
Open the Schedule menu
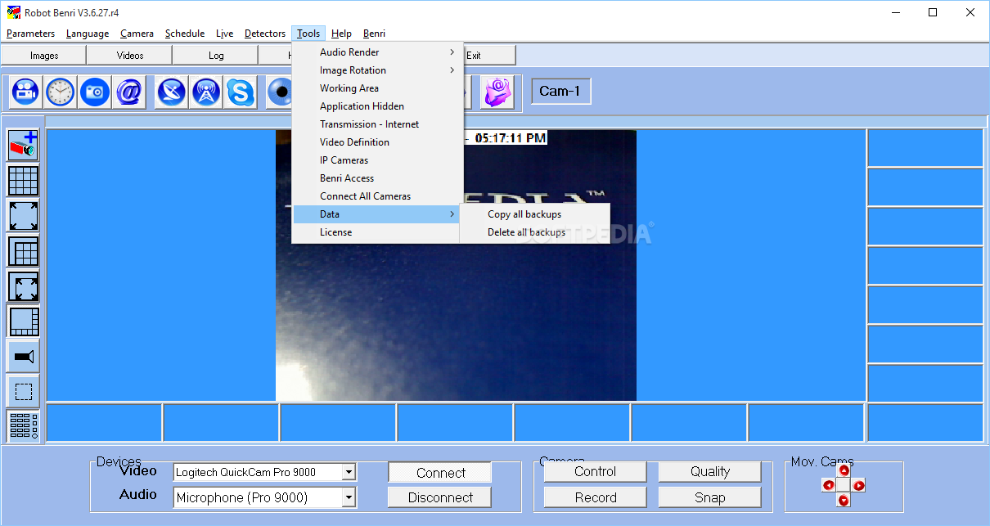click(185, 34)
